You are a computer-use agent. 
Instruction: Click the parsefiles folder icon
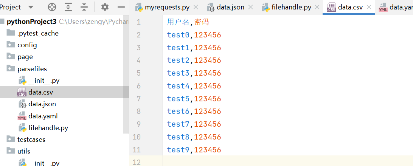11,68
